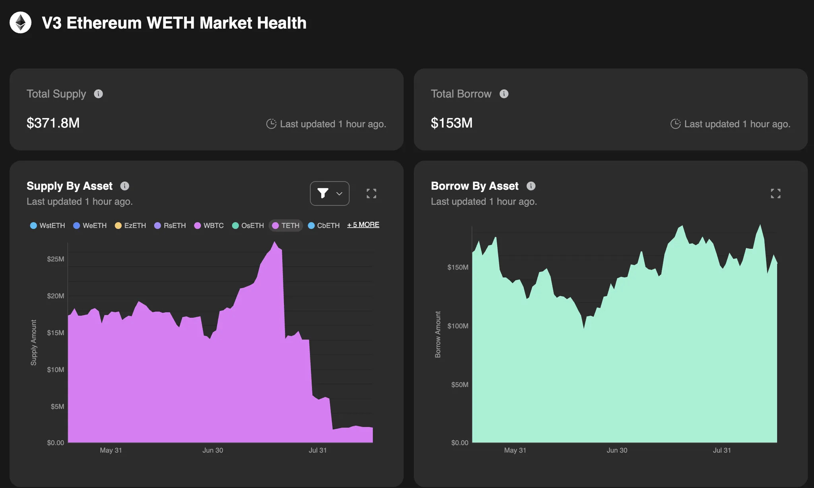Toggle EzETH legend series
Screen dimensions: 814x488
coord(131,226)
